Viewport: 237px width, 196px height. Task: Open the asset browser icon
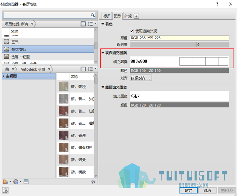26,181
